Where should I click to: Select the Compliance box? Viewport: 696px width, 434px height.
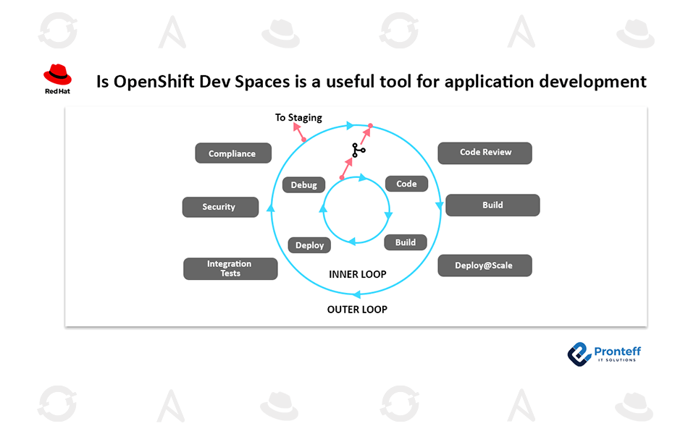233,153
